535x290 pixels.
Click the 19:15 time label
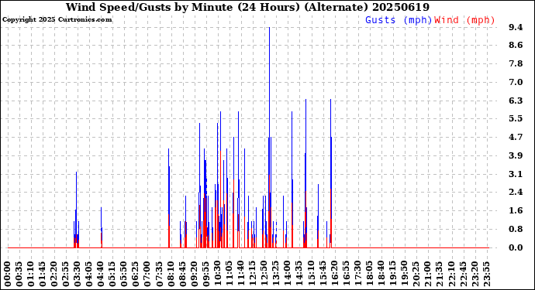(392, 275)
